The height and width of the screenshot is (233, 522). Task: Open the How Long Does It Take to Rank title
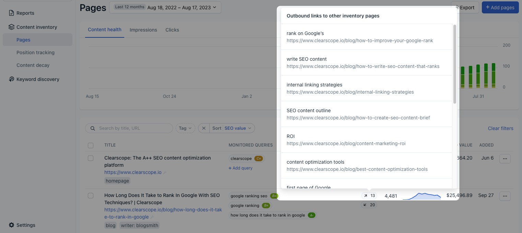coord(162,199)
